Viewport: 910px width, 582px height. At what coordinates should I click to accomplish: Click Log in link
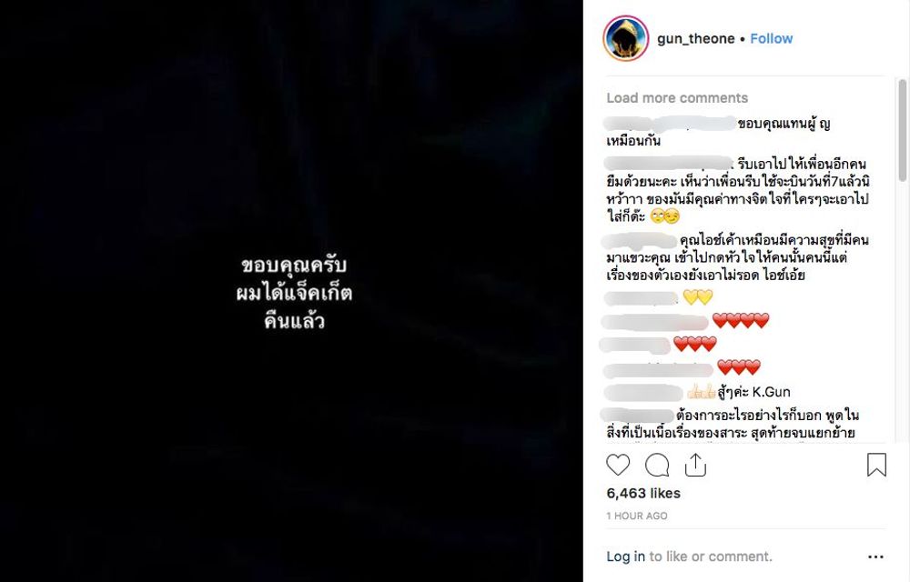626,557
